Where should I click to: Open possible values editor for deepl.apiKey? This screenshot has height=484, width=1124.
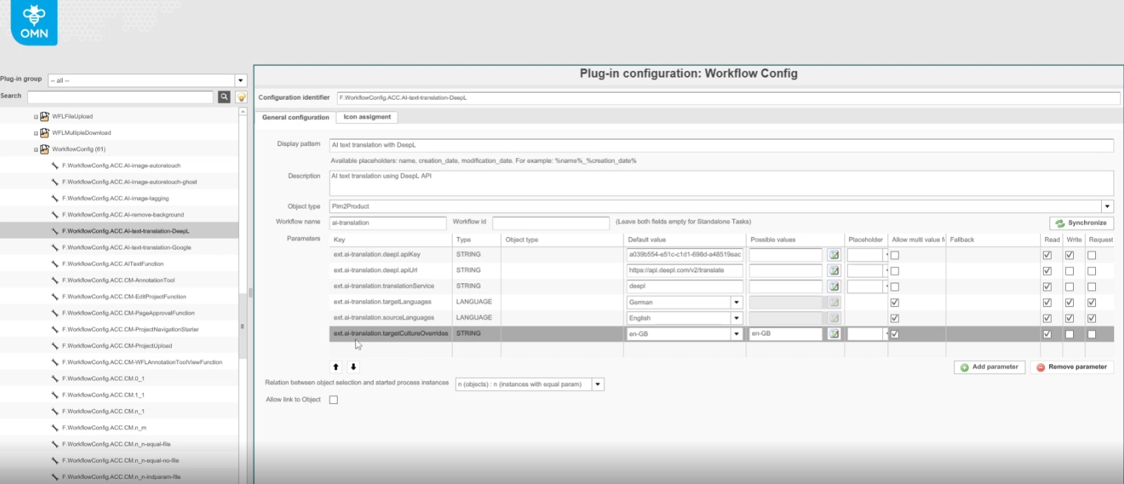pyautogui.click(x=834, y=255)
